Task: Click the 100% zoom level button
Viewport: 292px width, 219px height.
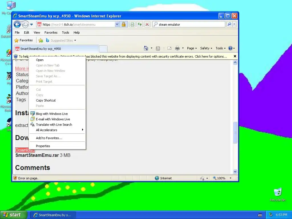Action: 219,178
